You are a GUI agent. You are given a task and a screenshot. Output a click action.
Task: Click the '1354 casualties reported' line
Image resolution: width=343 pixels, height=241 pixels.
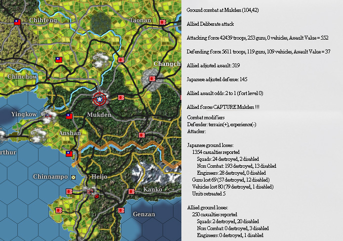(216, 152)
